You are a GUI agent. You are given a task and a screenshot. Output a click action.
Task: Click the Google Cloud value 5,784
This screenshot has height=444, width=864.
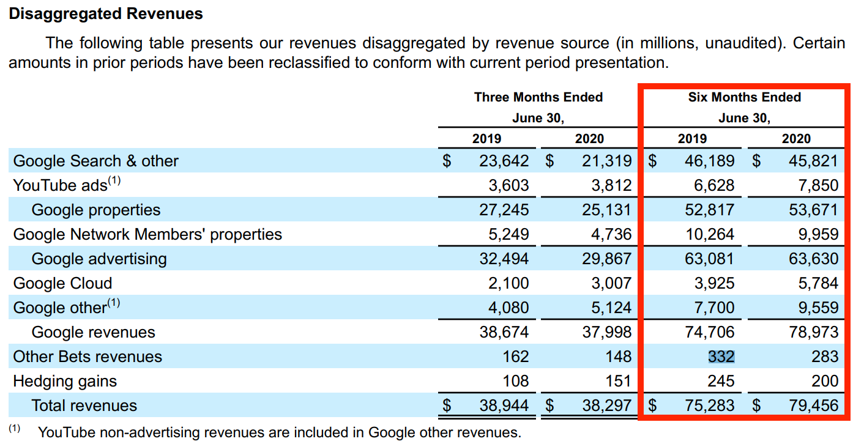(x=817, y=283)
